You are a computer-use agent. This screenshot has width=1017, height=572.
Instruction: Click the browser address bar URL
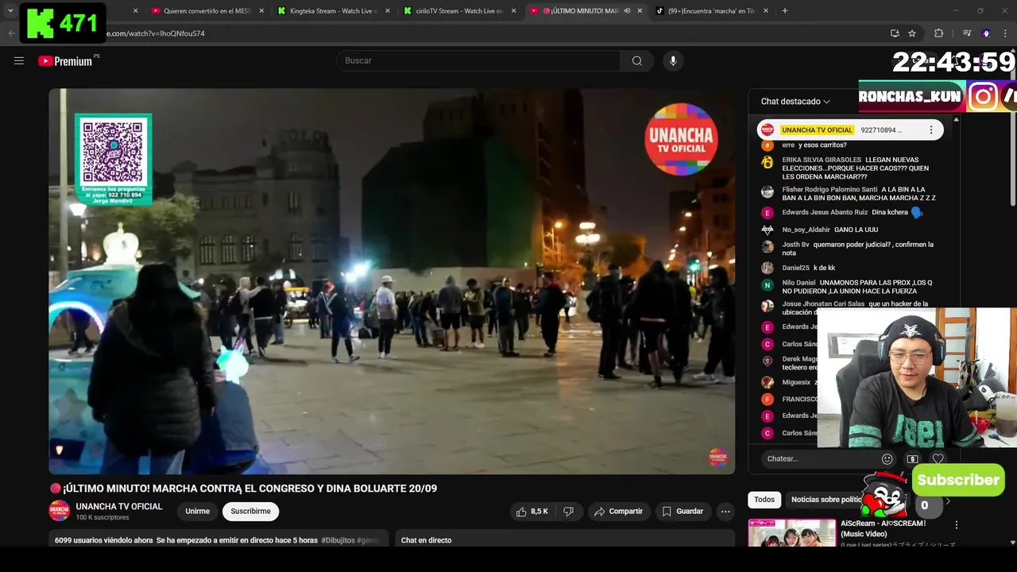click(155, 33)
